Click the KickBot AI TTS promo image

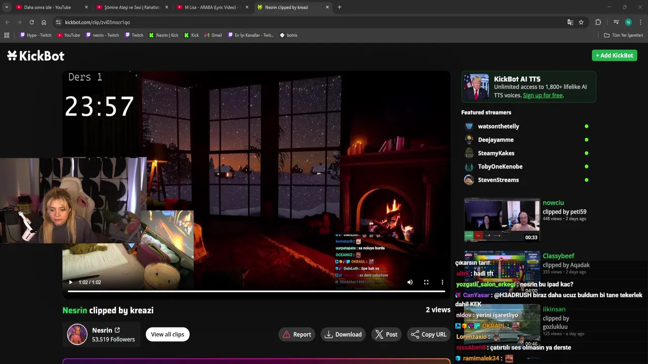coord(476,87)
